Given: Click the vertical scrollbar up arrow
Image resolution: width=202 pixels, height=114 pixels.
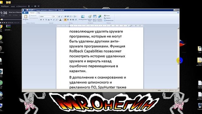Looking at the screenshot, I should [178, 28].
